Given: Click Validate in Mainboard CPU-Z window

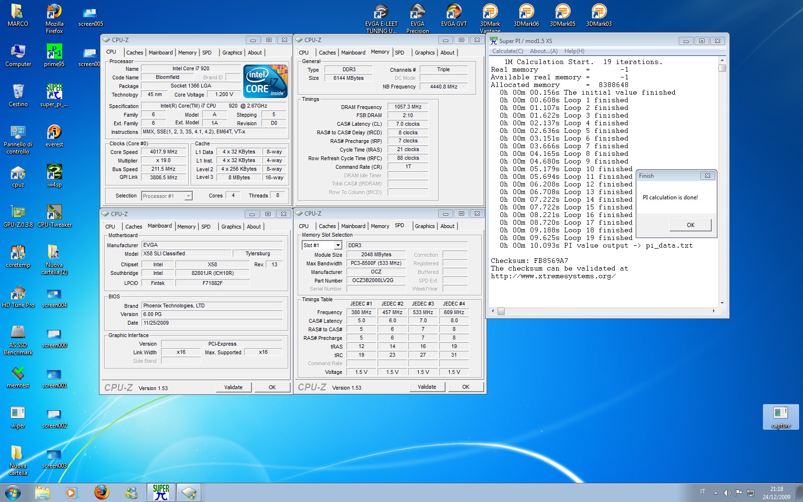Looking at the screenshot, I should [233, 387].
